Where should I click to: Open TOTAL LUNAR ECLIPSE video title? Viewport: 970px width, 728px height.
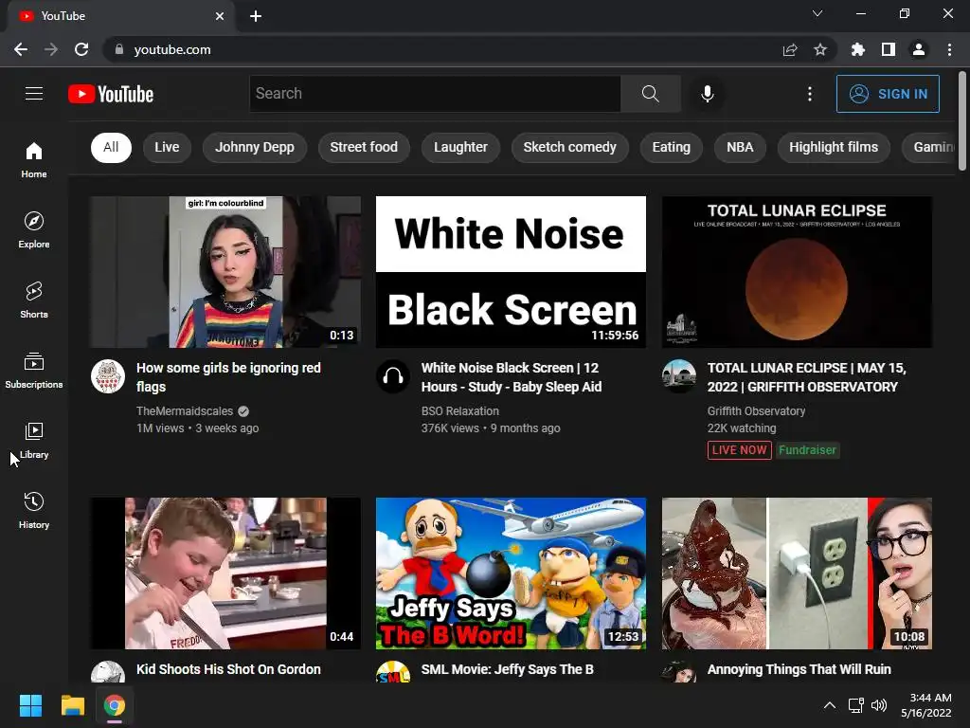(x=807, y=377)
